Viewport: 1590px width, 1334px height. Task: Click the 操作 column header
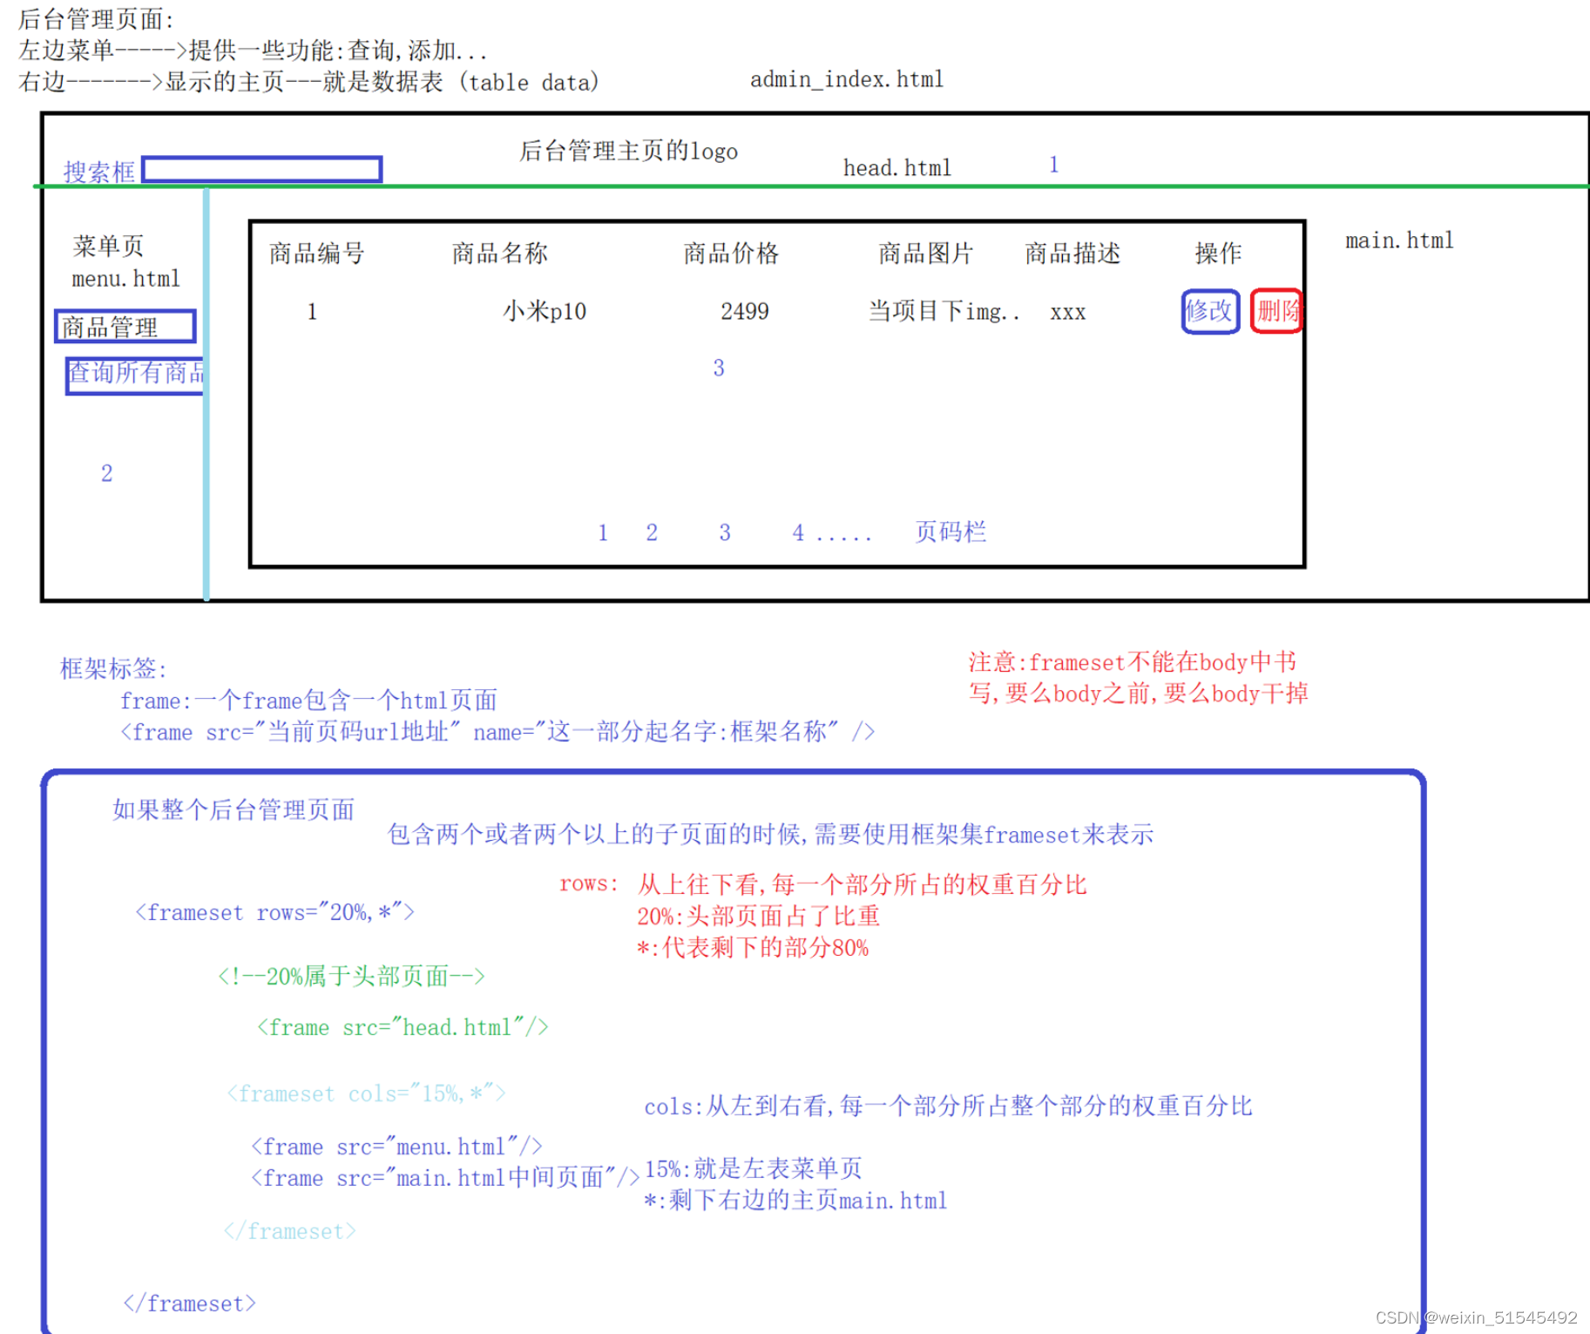tap(1218, 254)
